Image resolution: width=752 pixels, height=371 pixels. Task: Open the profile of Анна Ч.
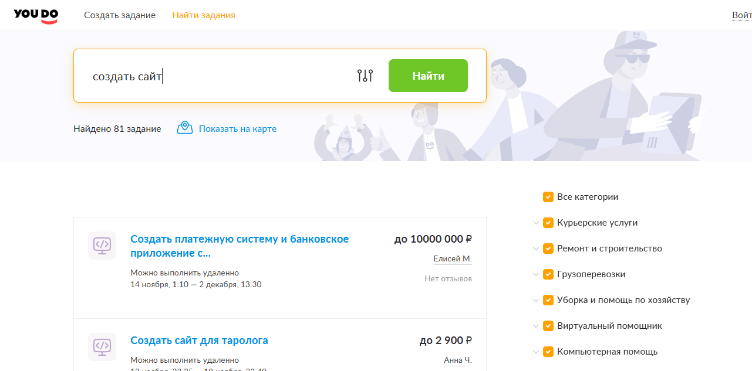458,360
